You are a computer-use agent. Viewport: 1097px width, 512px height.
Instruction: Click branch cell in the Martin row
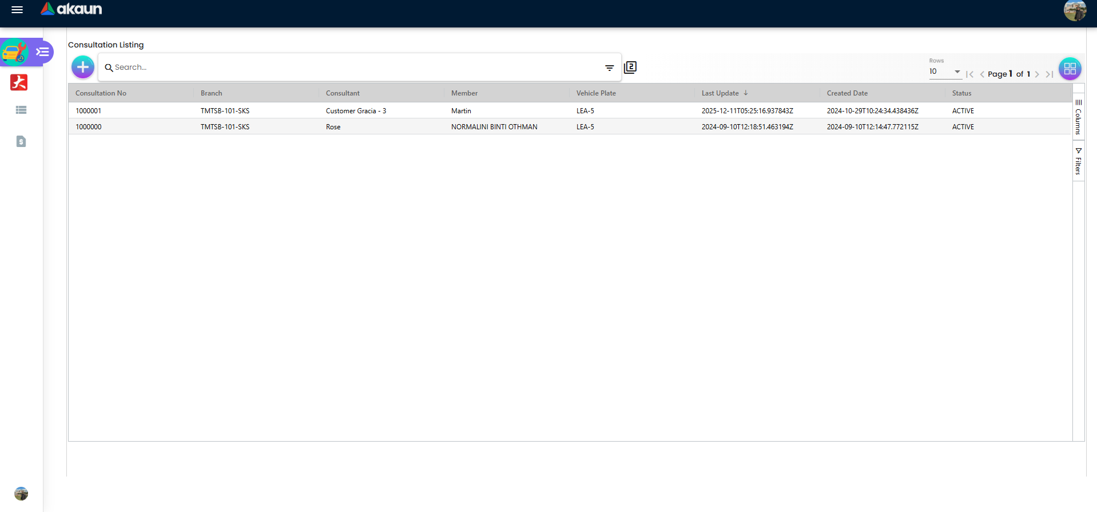tap(225, 111)
